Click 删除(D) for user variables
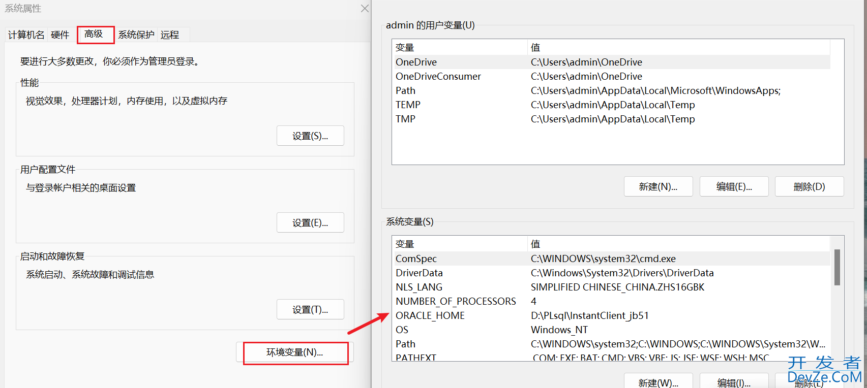 pyautogui.click(x=809, y=186)
